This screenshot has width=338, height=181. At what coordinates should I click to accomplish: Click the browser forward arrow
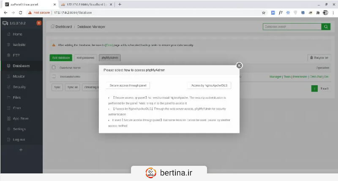(13, 13)
